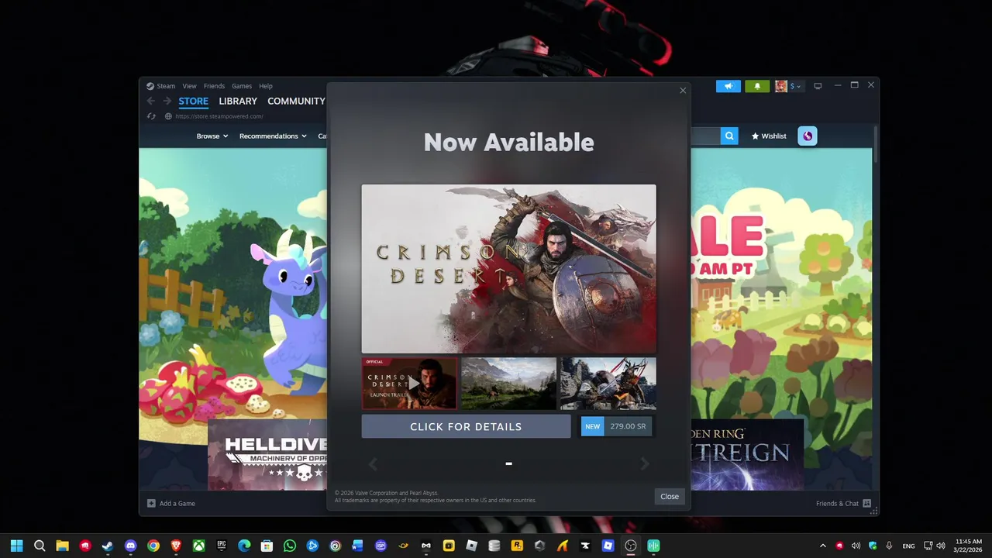
Task: Click Add a Game
Action: coord(171,504)
